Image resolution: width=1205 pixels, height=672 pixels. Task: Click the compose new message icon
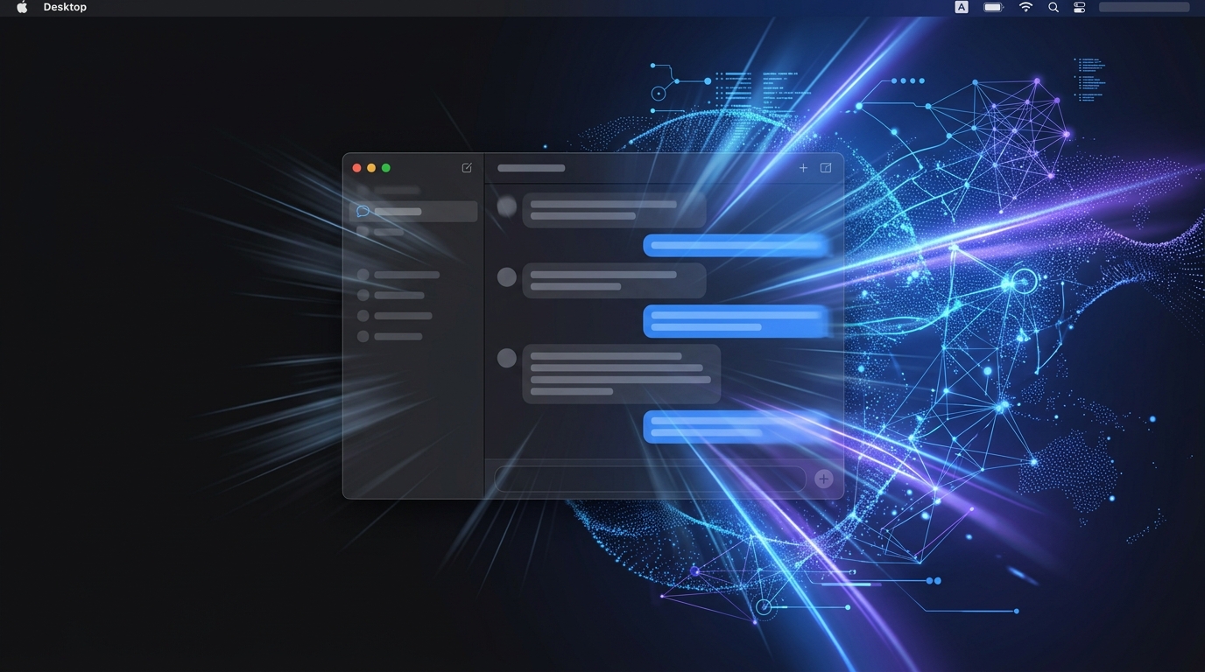[467, 167]
